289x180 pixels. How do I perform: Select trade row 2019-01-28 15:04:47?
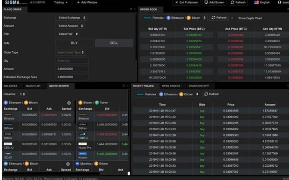click(210, 111)
